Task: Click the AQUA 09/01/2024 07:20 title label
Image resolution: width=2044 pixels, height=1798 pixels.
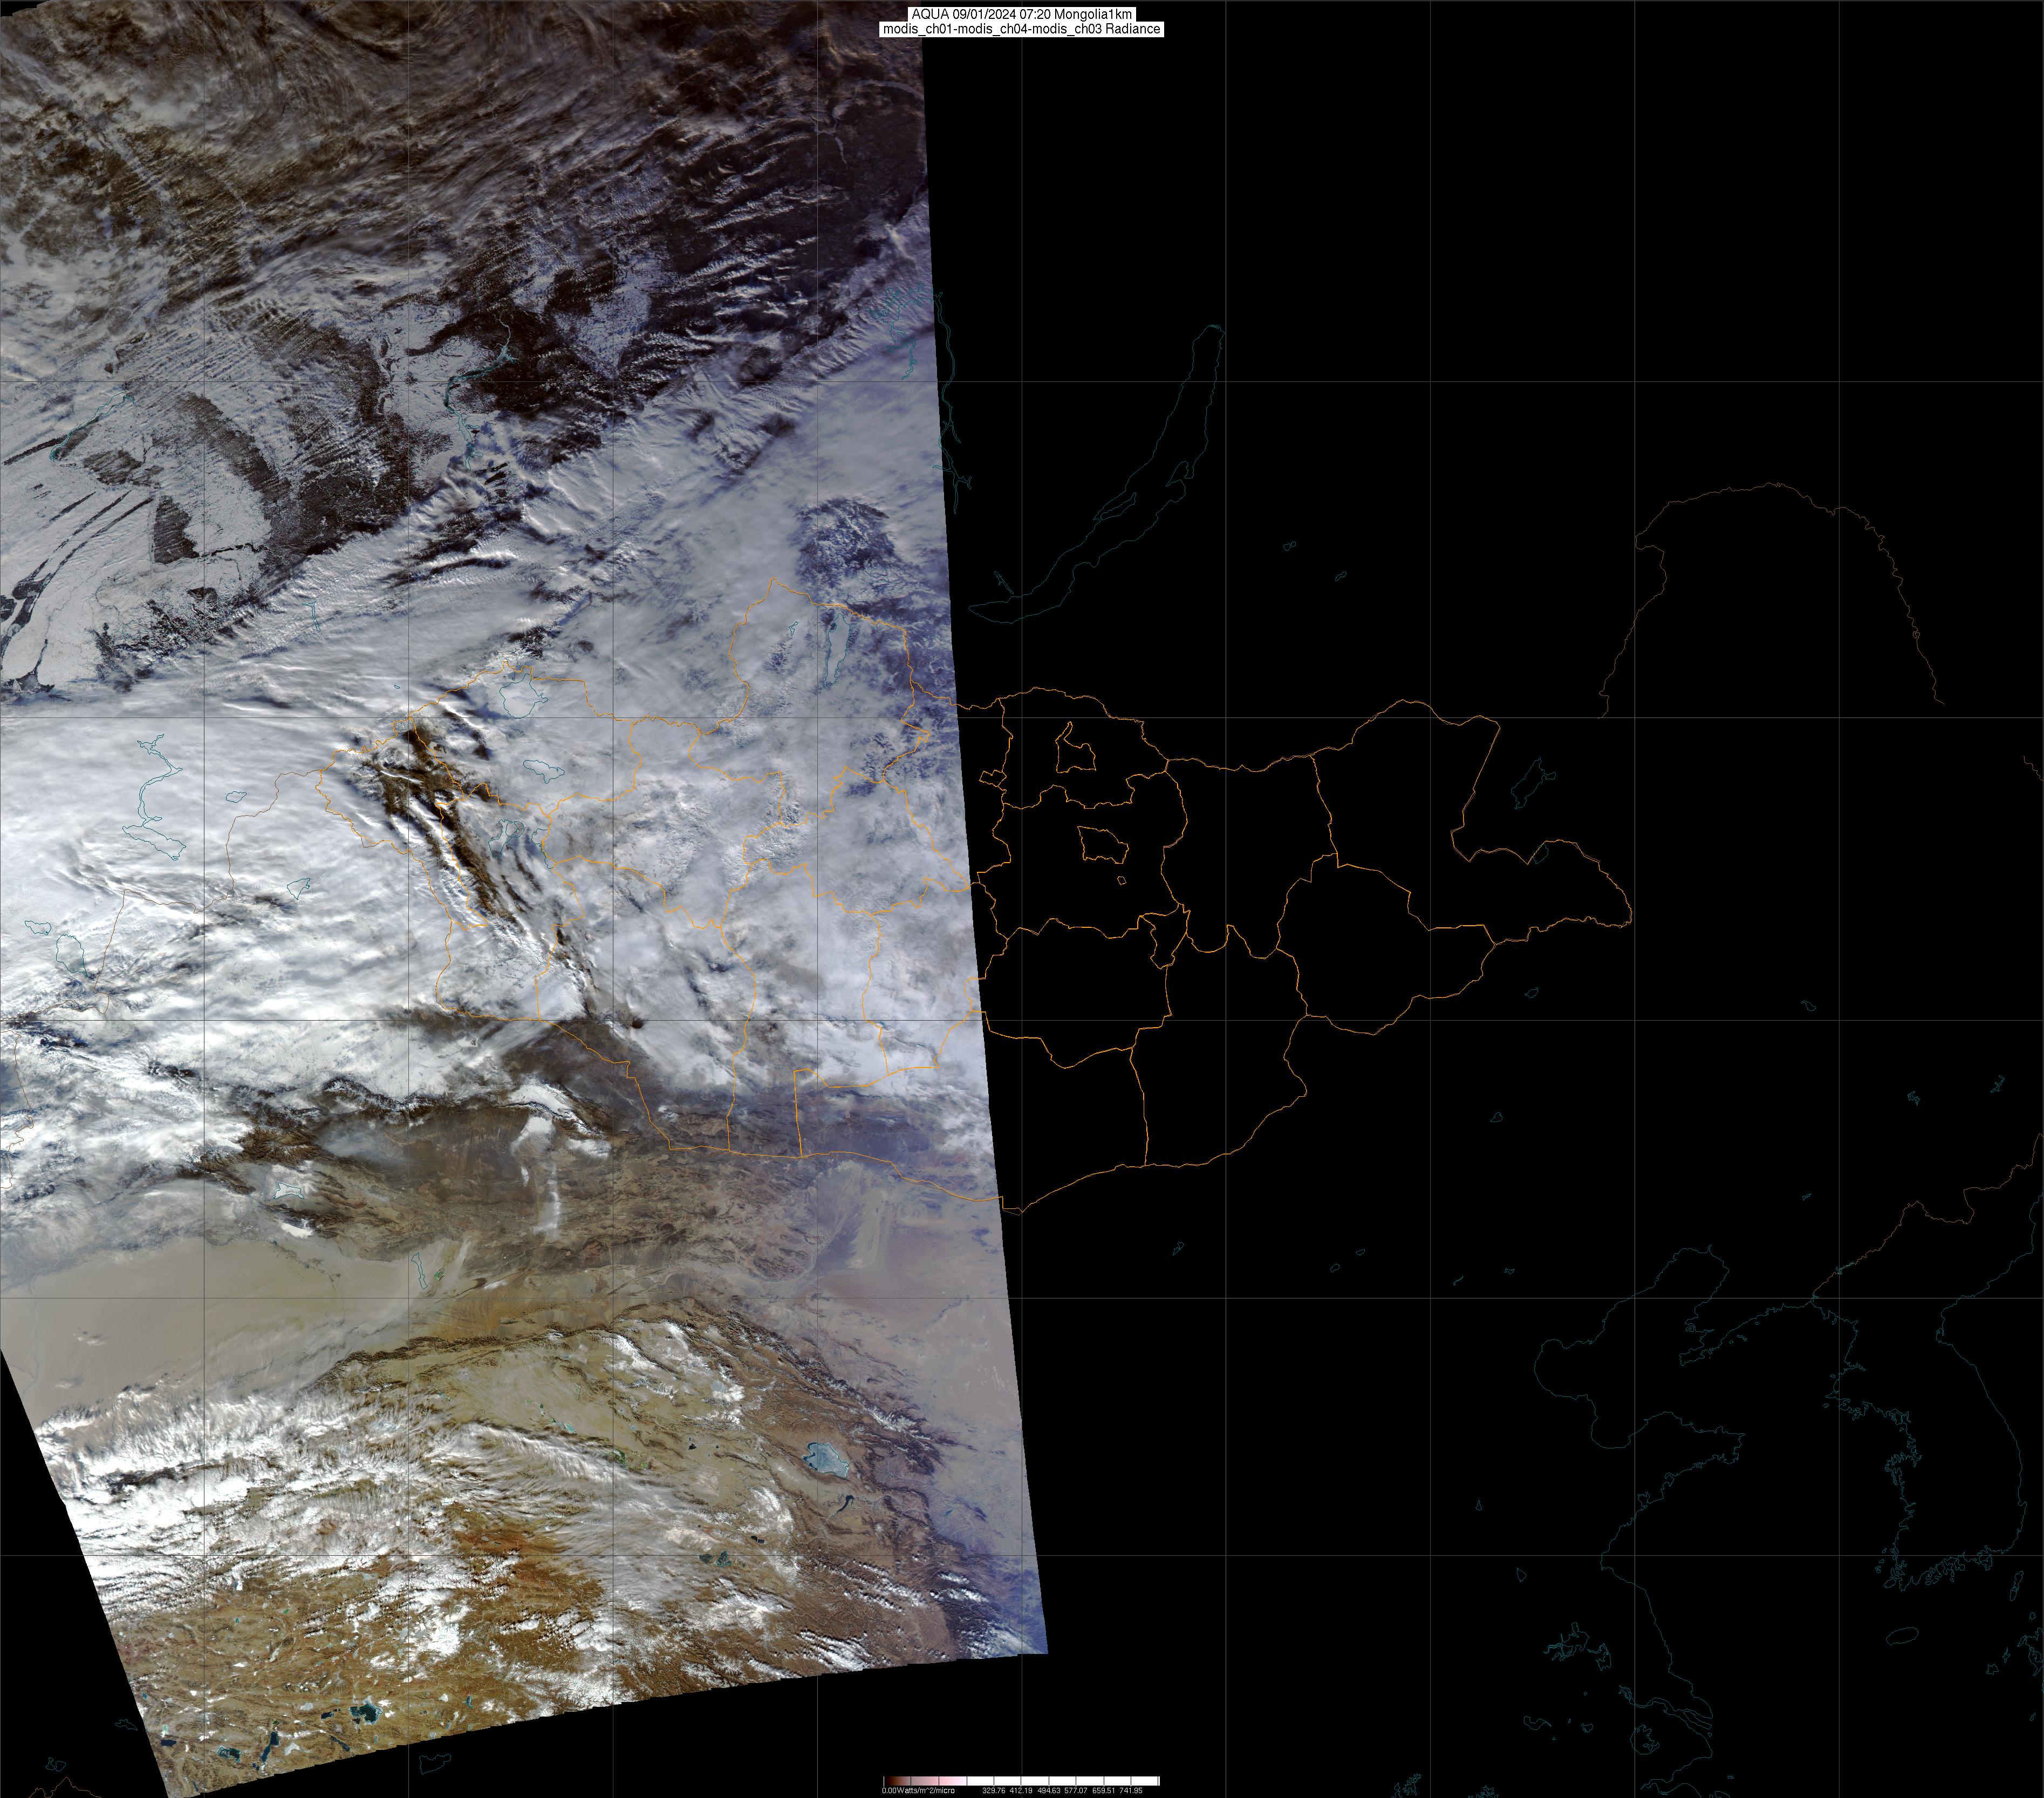Action: coord(1021,14)
